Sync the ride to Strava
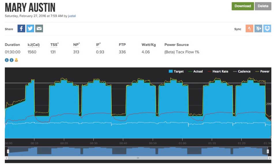 (249, 28)
